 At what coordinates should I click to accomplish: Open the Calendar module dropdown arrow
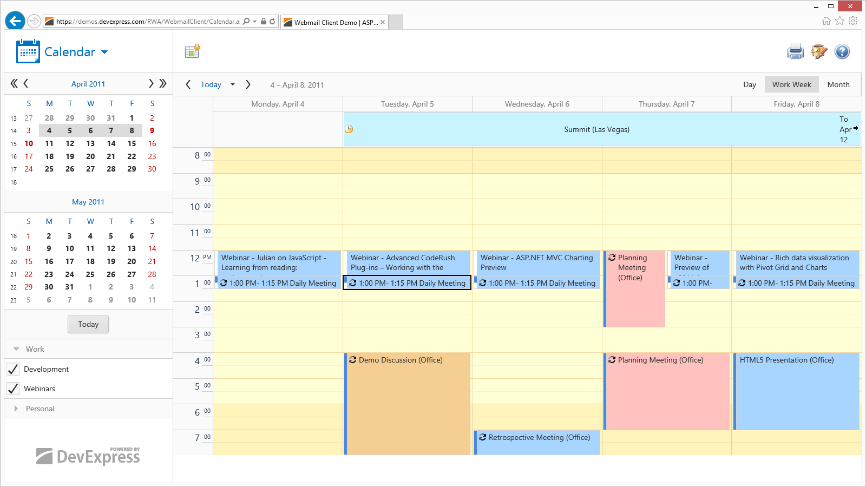[104, 52]
